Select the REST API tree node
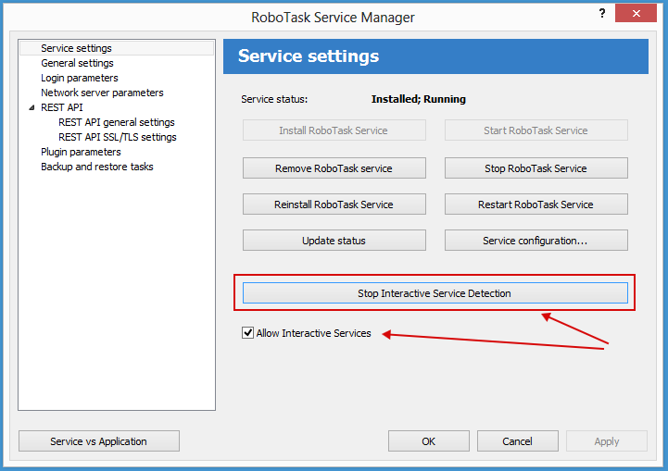The width and height of the screenshot is (668, 471). coord(62,107)
